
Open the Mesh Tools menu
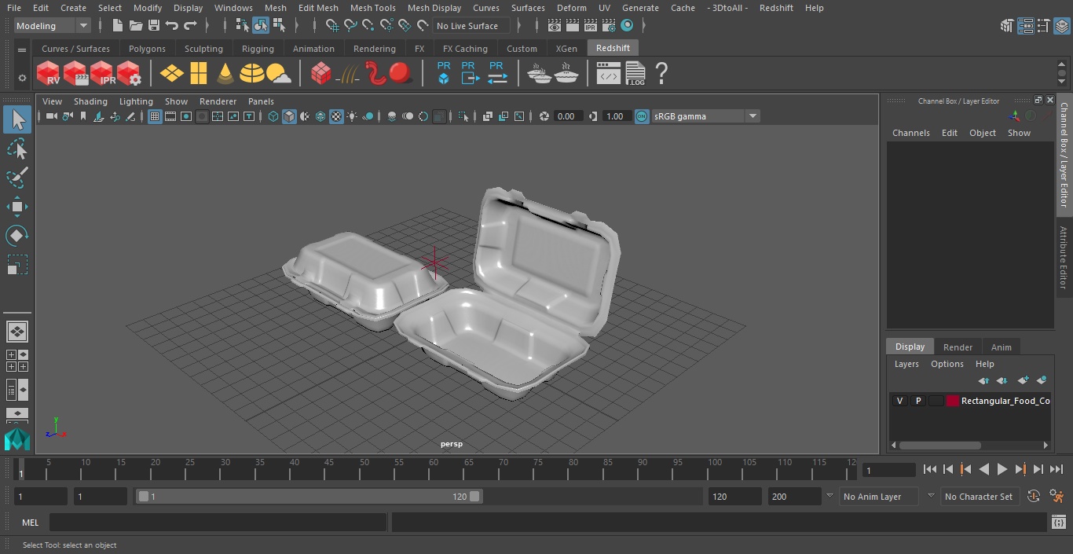(x=372, y=8)
